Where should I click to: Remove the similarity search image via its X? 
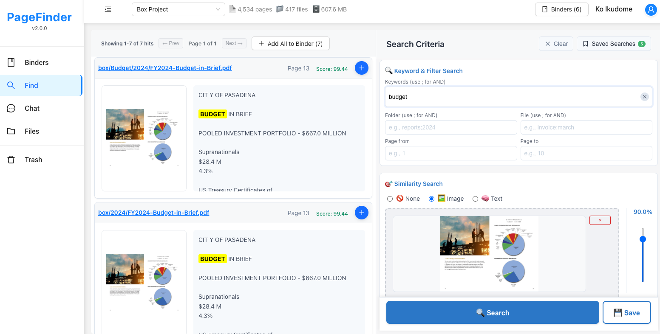point(600,220)
